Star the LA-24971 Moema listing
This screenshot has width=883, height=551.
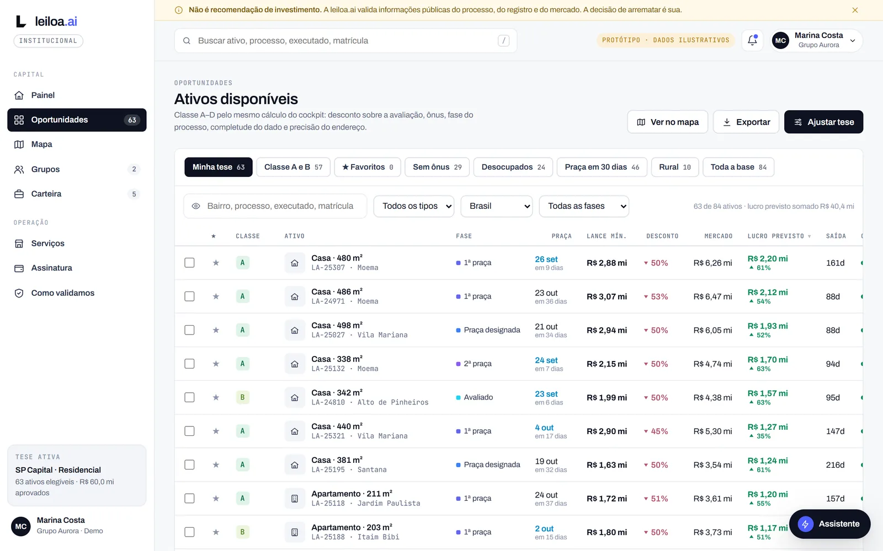pos(216,296)
